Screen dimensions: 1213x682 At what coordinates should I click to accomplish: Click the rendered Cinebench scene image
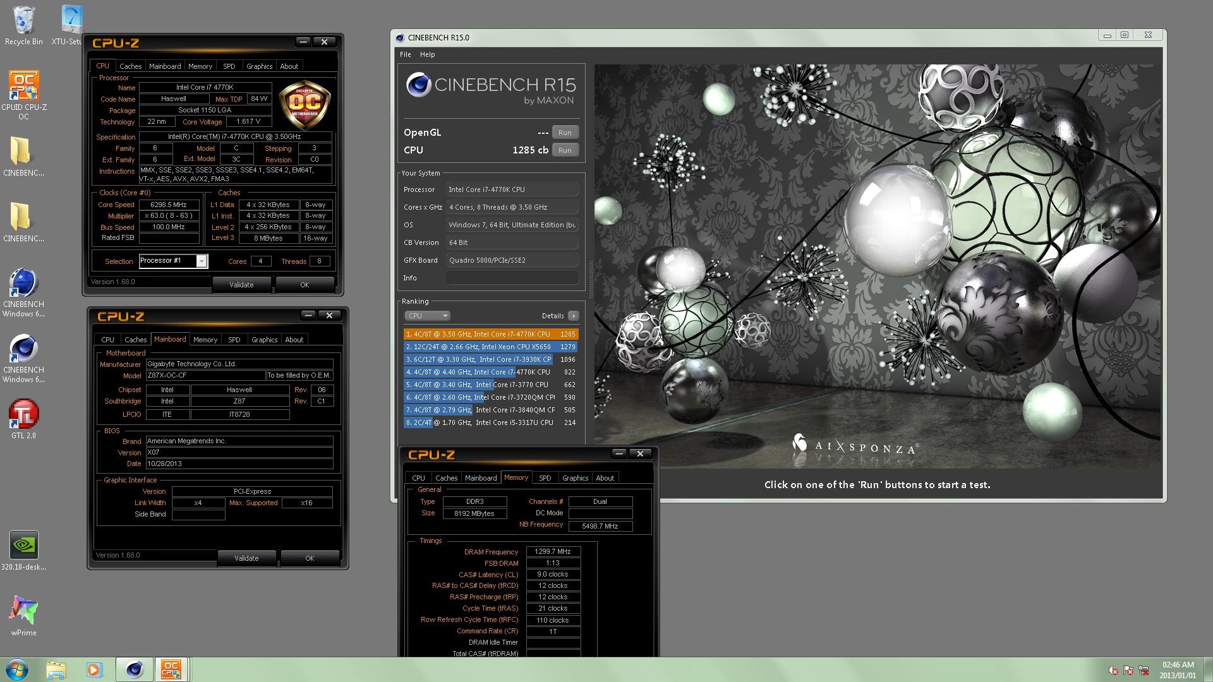[877, 265]
